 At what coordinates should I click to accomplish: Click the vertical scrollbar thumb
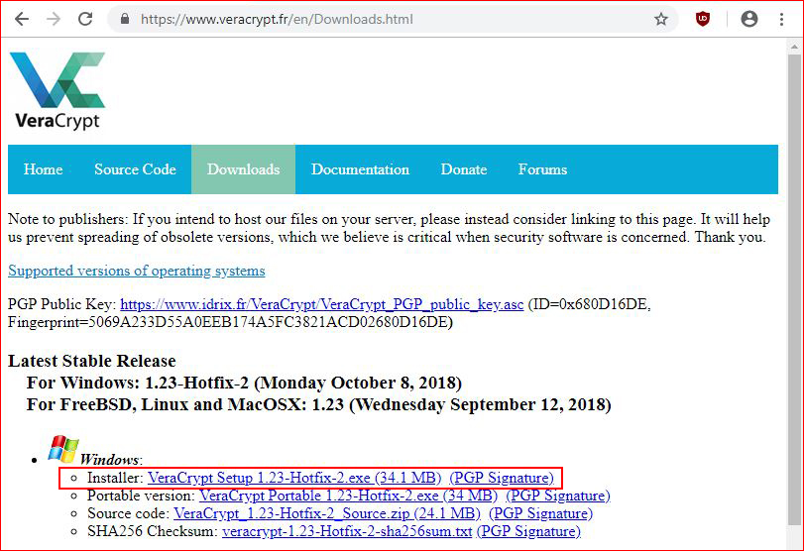(x=794, y=289)
